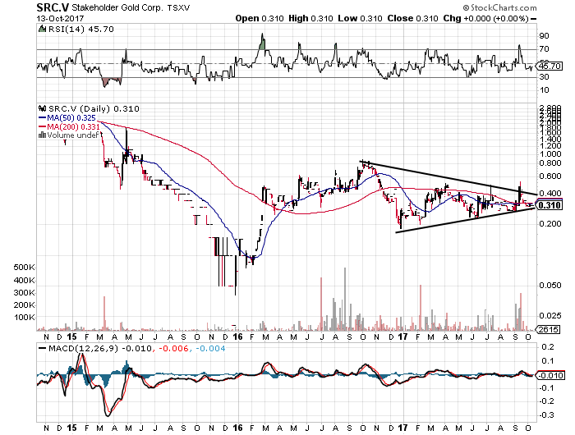Click the 13-Oct-2017 date label

[61, 18]
